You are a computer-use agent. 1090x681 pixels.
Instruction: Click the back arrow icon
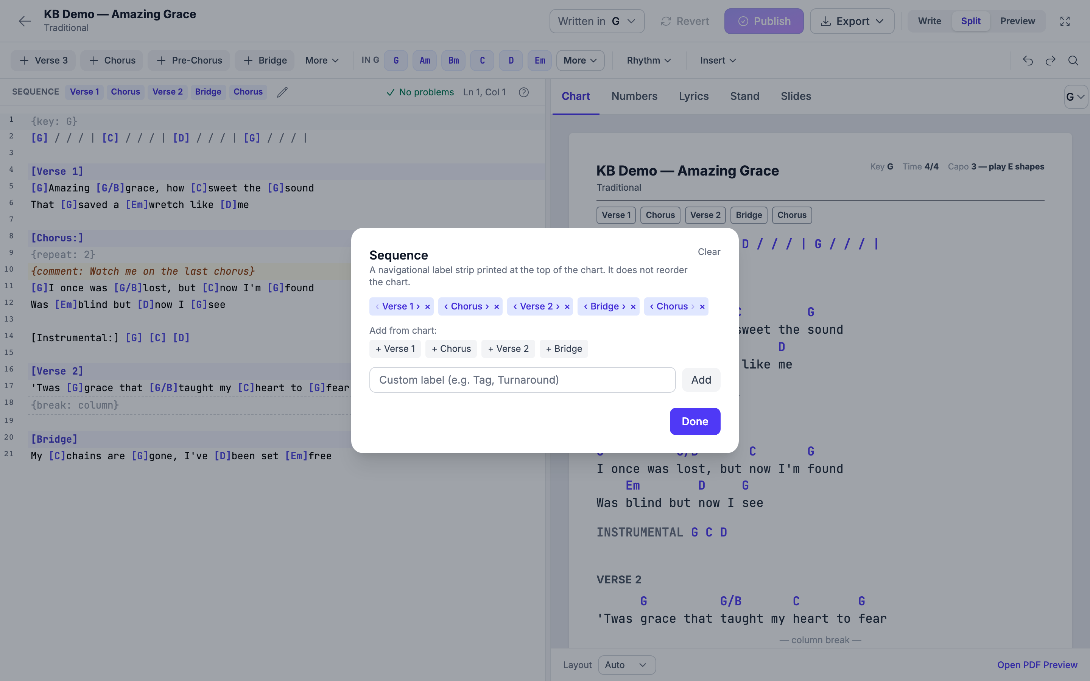pos(25,21)
